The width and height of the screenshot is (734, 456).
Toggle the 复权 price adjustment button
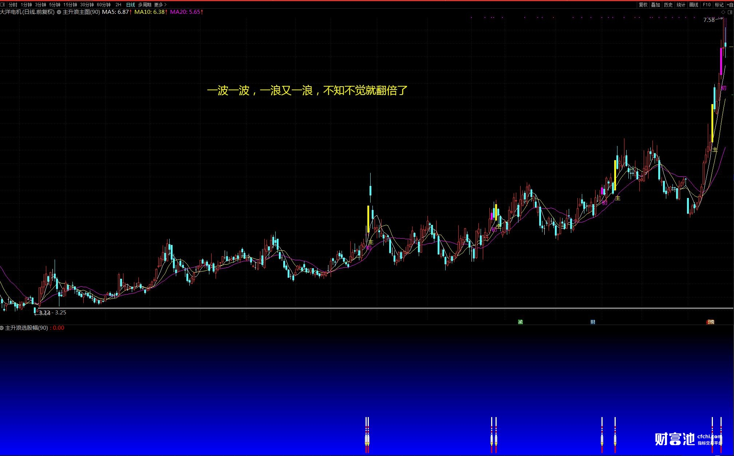(x=643, y=5)
